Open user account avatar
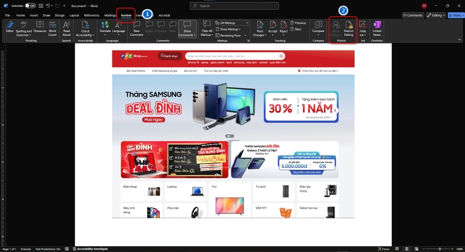The width and height of the screenshot is (465, 252). [424, 6]
